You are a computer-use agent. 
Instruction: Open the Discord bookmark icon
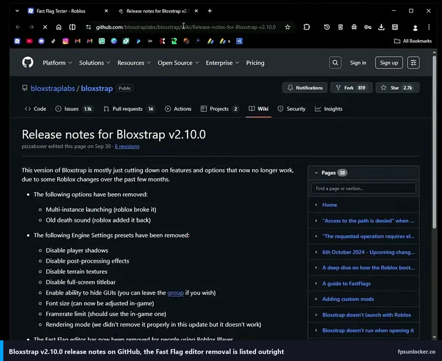coord(41,41)
